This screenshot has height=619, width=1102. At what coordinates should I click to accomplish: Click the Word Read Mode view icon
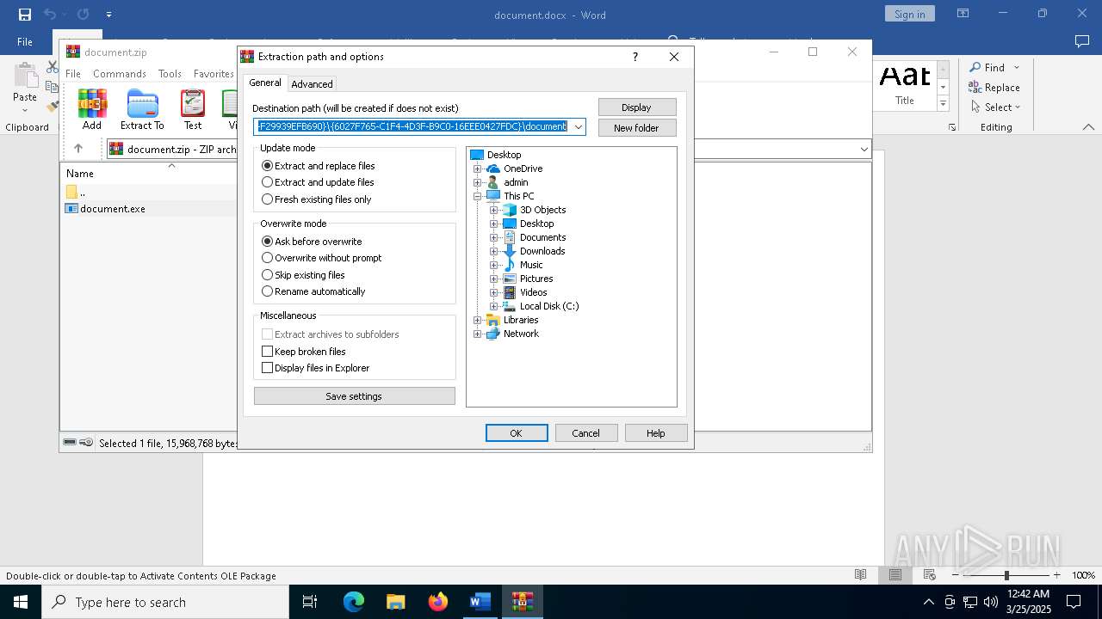point(860,575)
